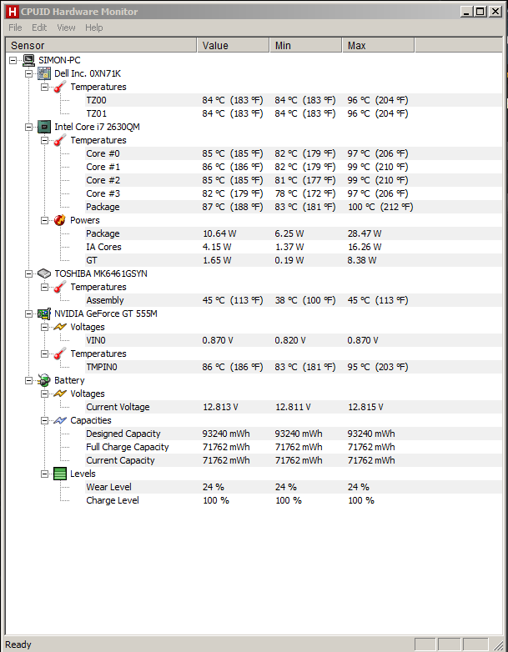Click thermometer icon under NVIDIA Temperatures
Screen dimensions: 508x652
tap(60, 354)
